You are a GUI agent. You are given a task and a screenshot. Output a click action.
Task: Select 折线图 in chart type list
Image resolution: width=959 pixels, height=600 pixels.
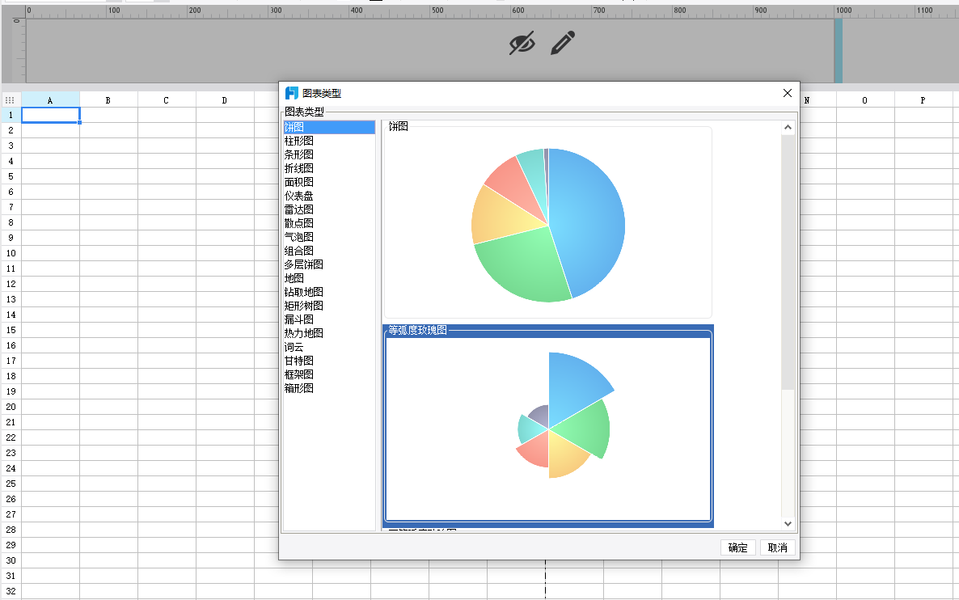(329, 168)
